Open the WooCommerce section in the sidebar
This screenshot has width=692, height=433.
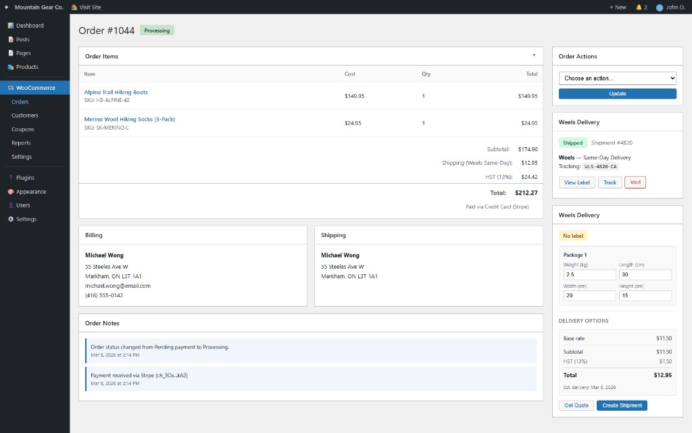click(x=10, y=87)
